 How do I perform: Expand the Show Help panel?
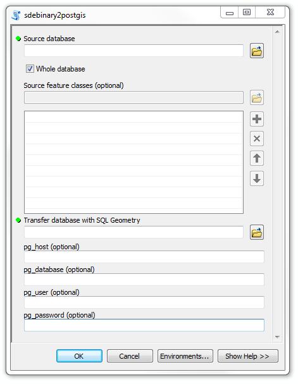click(x=247, y=356)
